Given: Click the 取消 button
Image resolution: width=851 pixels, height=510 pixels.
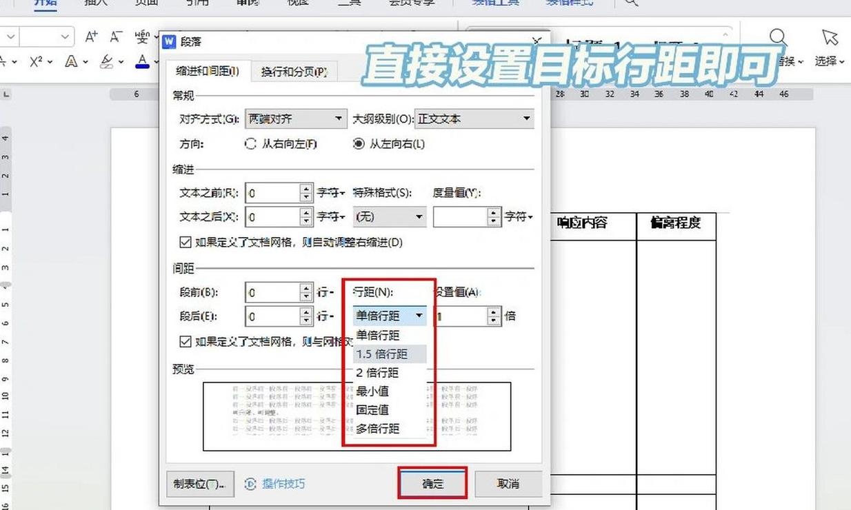Looking at the screenshot, I should coord(508,484).
